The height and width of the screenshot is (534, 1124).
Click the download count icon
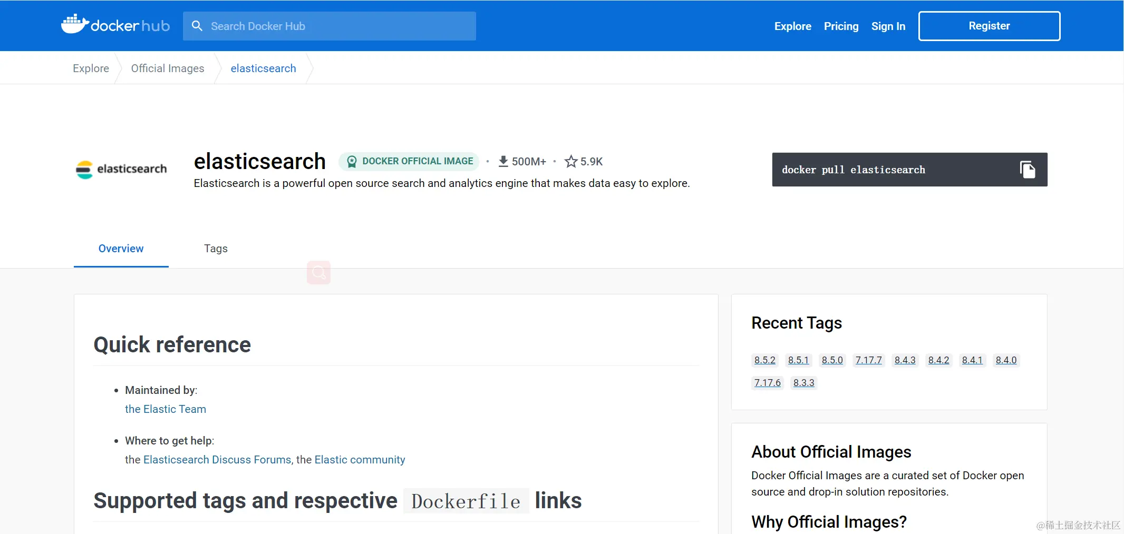pos(503,162)
